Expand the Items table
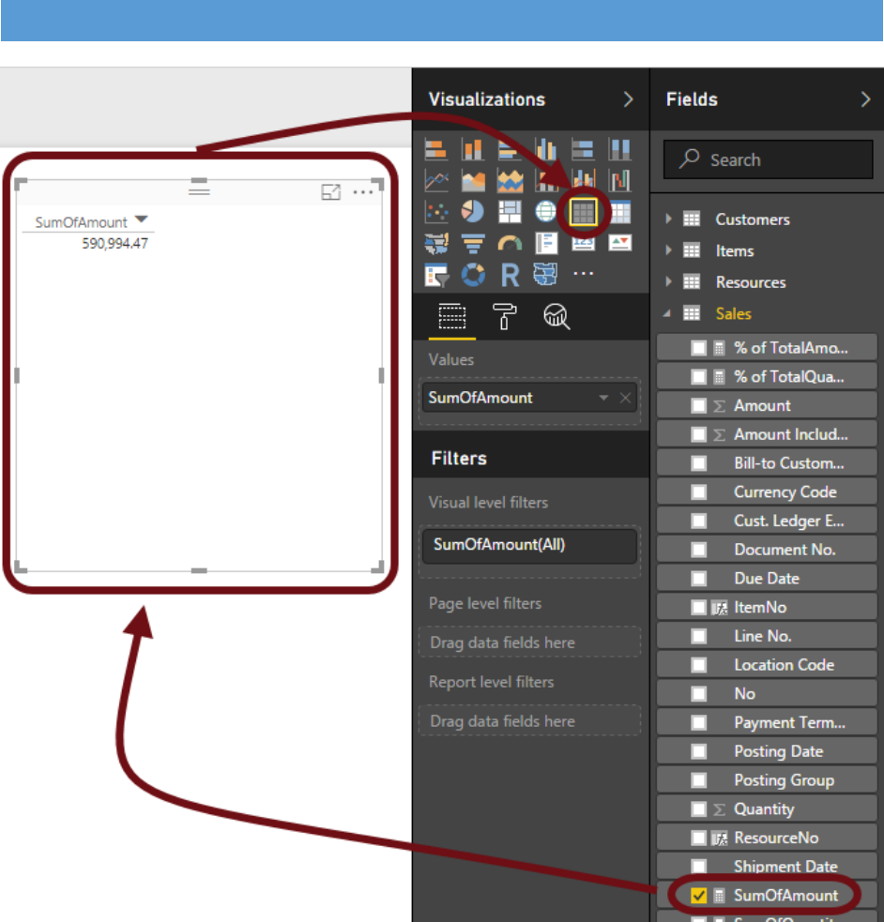 (668, 250)
